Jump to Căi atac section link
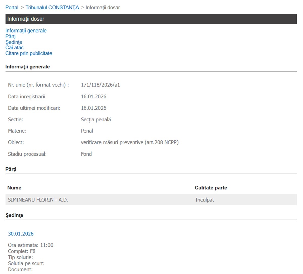Image resolution: width=303 pixels, height=274 pixels. [x=14, y=48]
